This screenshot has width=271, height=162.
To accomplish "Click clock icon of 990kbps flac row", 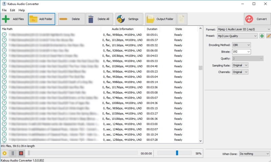I will click(x=4, y=61).
